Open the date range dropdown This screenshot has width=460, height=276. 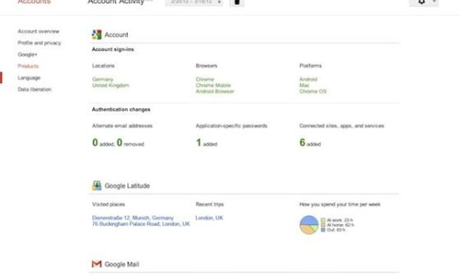[x=194, y=3]
